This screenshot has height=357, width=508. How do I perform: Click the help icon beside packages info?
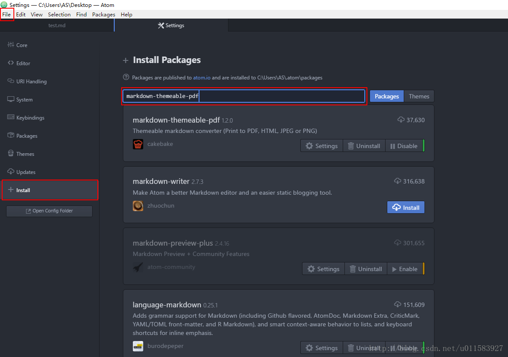pyautogui.click(x=126, y=77)
